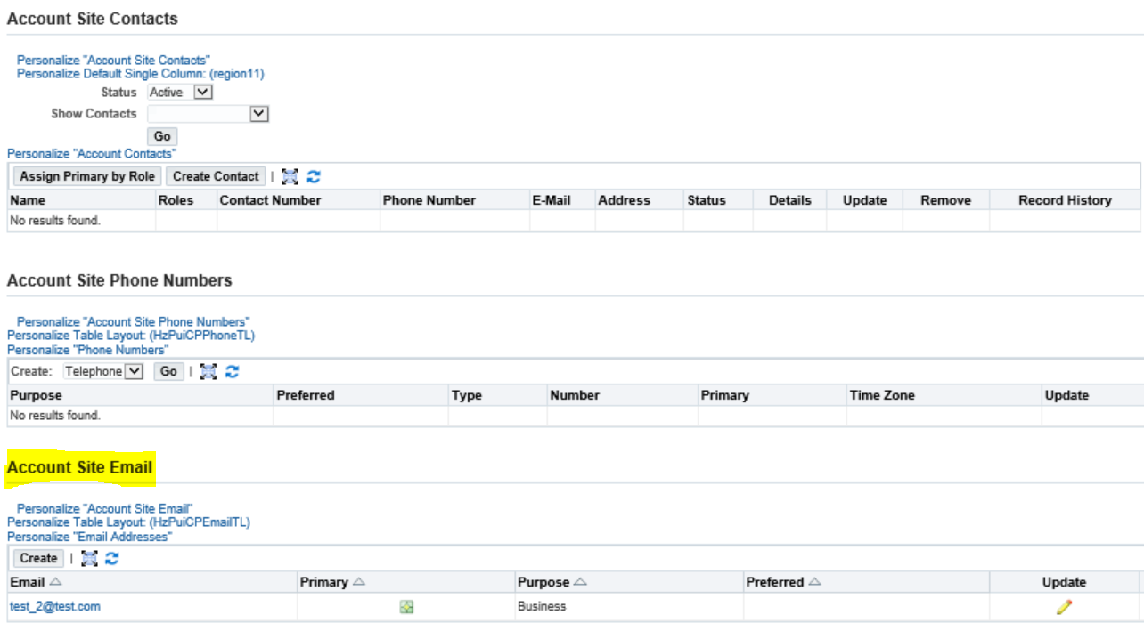
Task: Click the primary indicator icon in email row
Action: tap(406, 607)
